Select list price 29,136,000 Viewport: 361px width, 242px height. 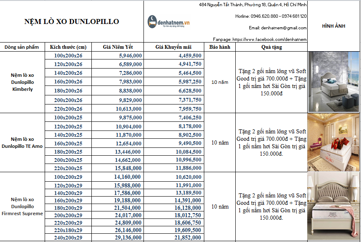[x=118, y=237]
